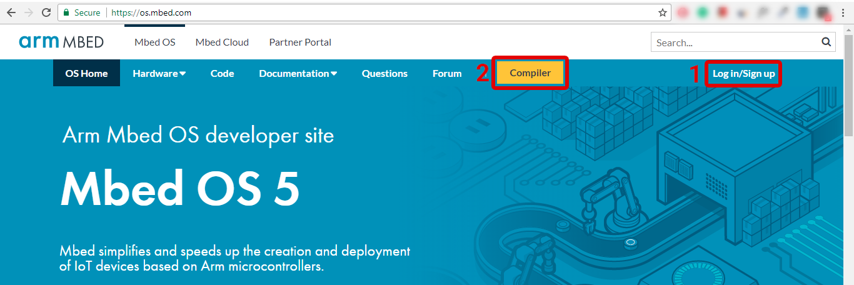Switch to the Mbed Cloud tab
854x285 pixels.
[x=222, y=42]
